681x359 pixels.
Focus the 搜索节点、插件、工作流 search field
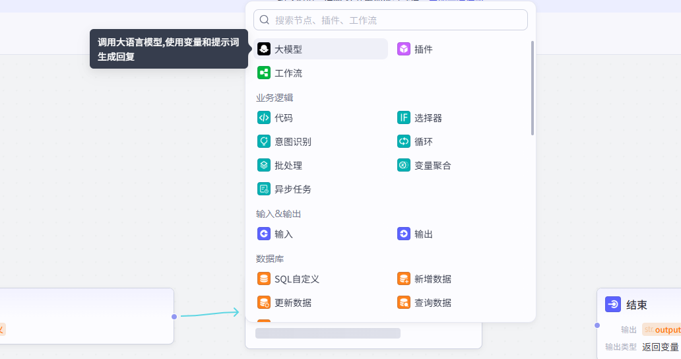click(x=391, y=20)
